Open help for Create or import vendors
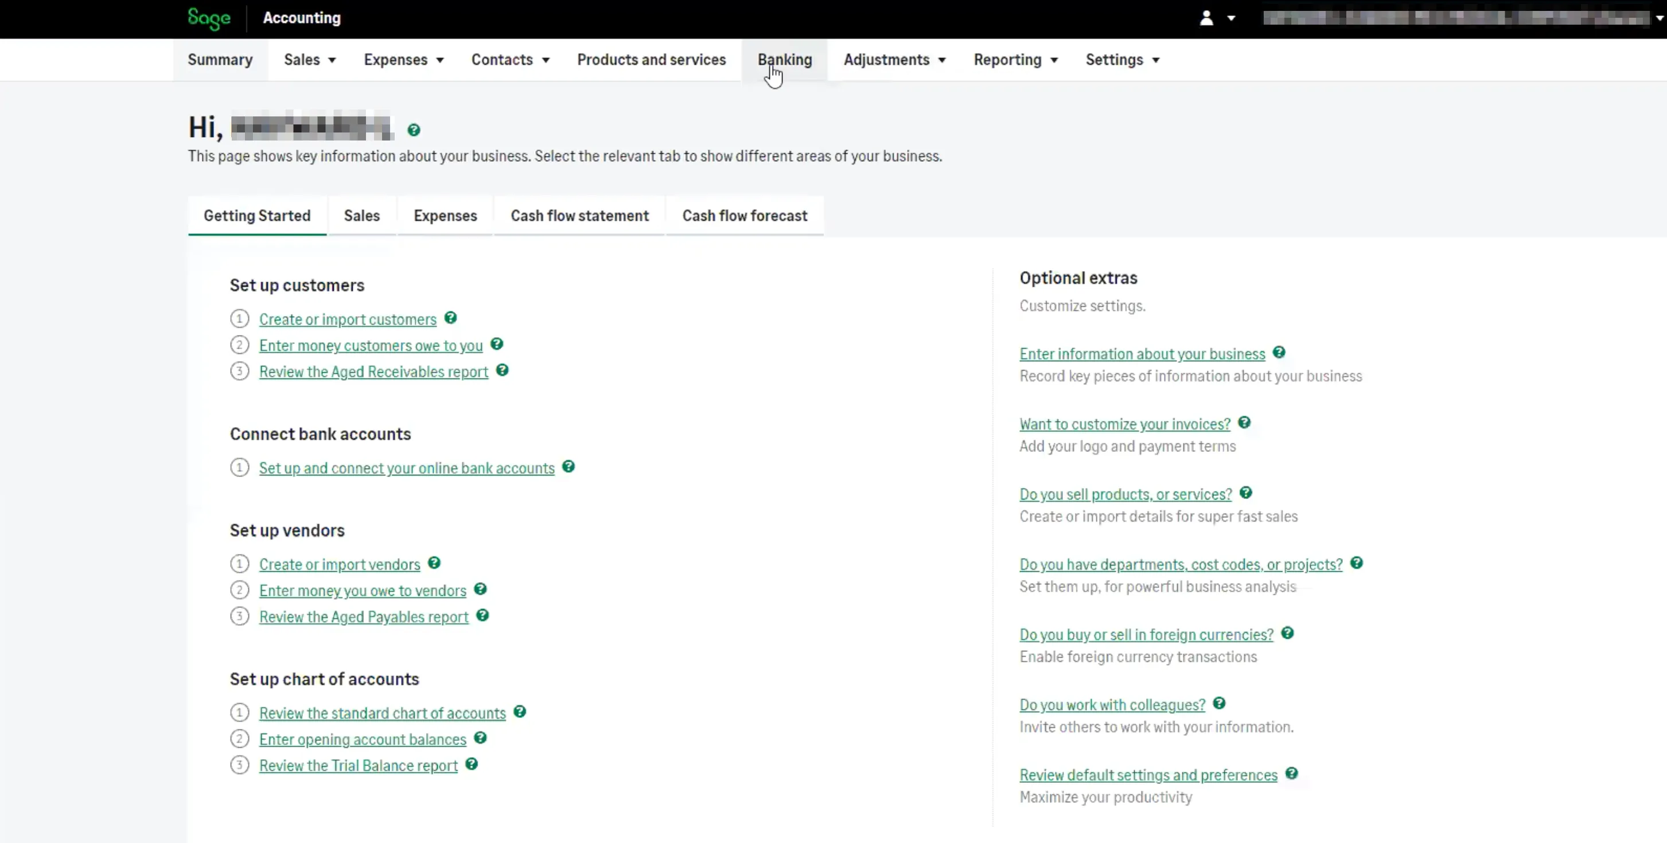Viewport: 1667px width, 843px height. click(435, 563)
